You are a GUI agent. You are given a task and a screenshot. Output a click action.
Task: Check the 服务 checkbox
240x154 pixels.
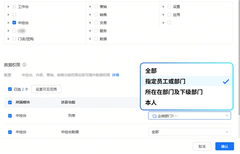coord(96,31)
